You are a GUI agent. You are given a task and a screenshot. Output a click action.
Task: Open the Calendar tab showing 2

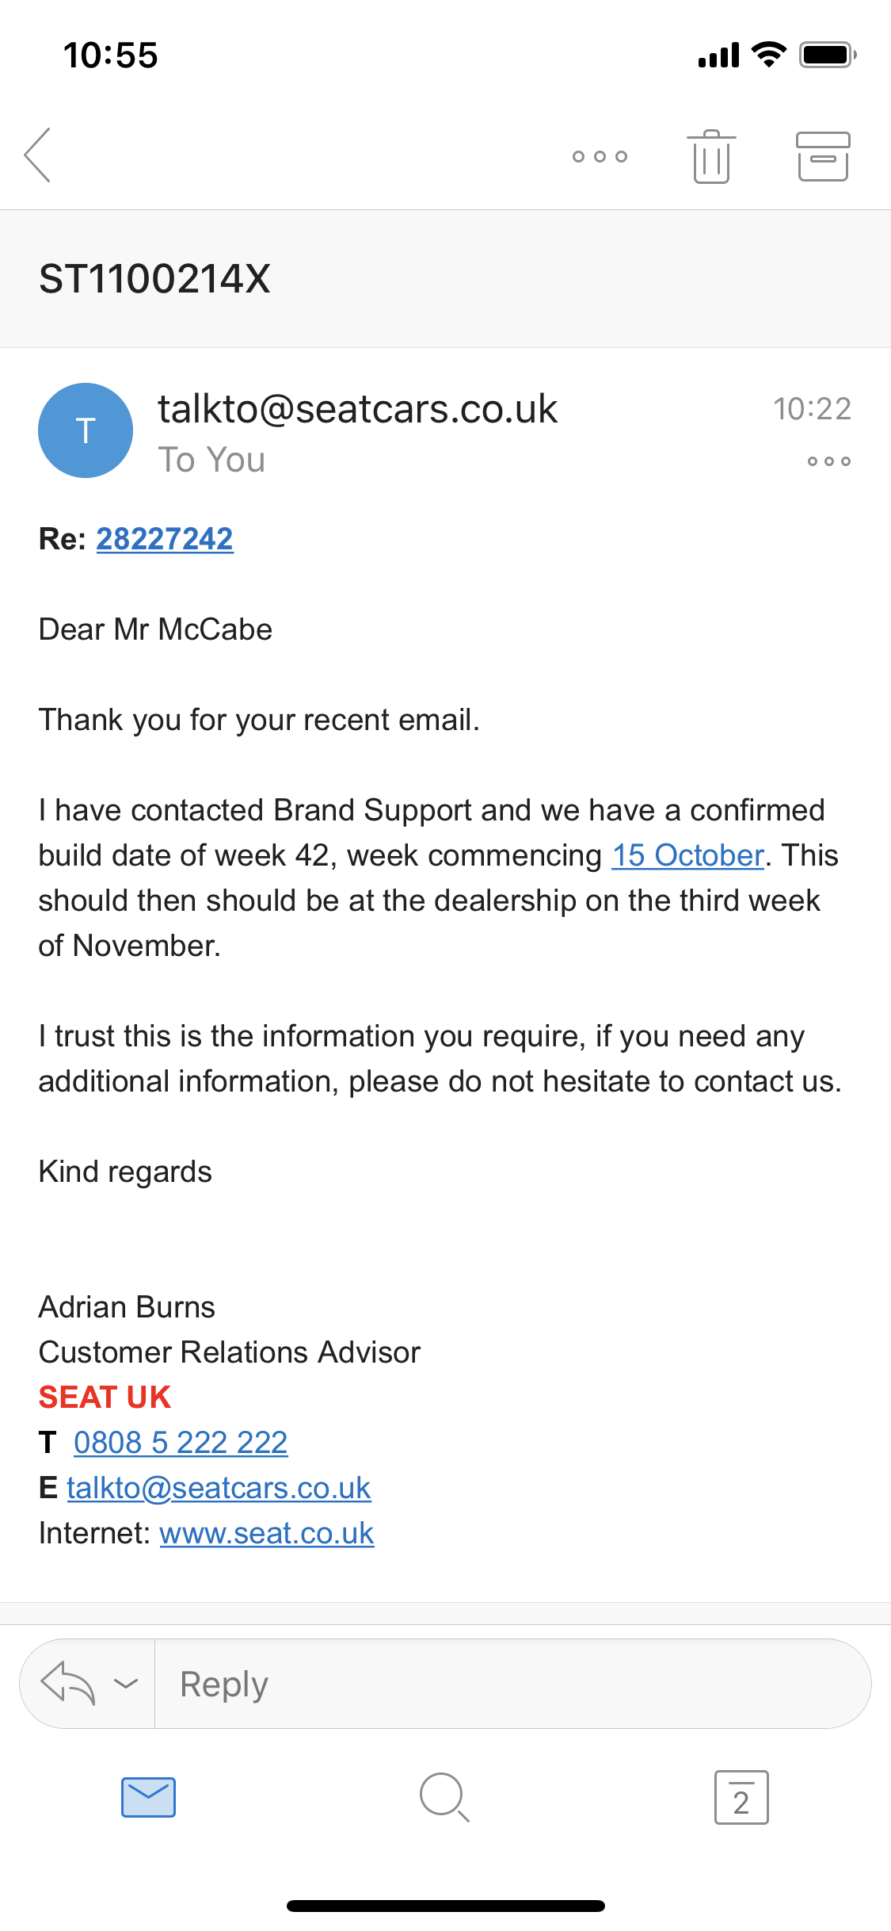coord(741,1796)
